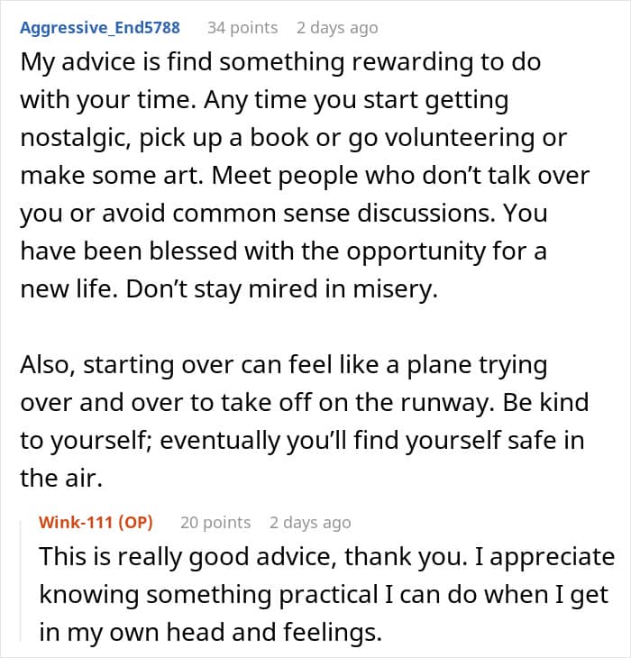Click the (OP) label beside Wink-111

click(x=134, y=523)
